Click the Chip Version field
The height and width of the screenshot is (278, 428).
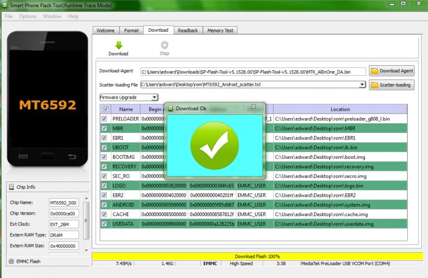point(64,213)
